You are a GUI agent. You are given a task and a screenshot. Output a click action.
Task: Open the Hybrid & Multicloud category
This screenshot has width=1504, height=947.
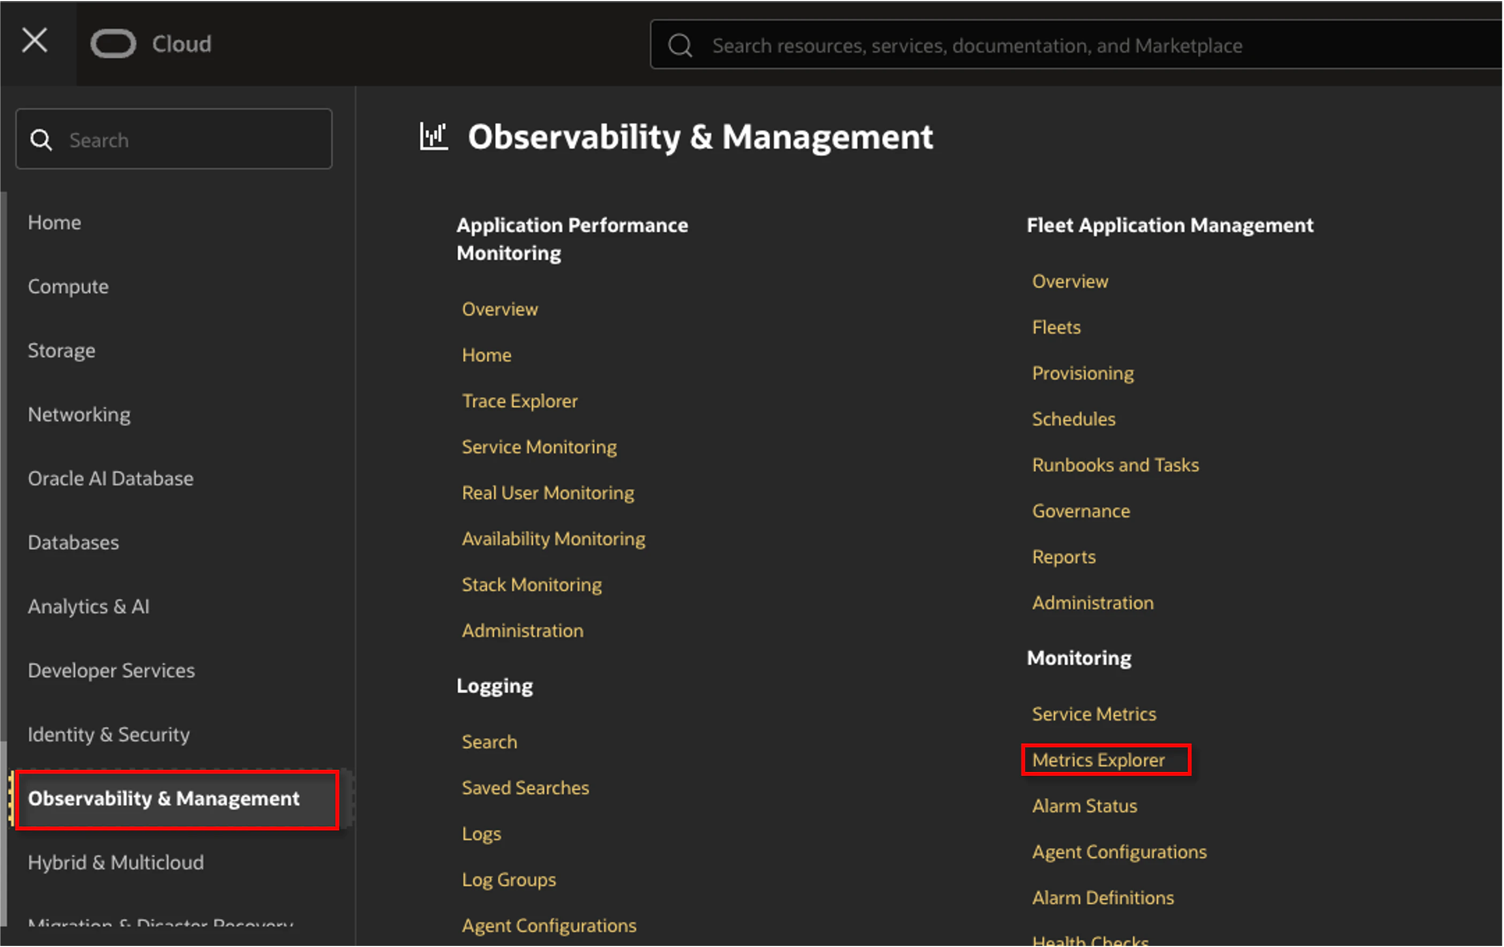coord(116,862)
